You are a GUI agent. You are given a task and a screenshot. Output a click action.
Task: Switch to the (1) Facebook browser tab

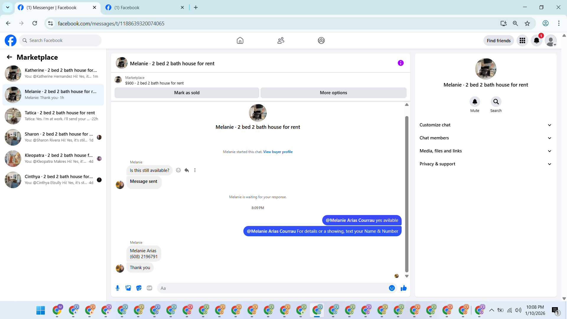pos(145,7)
